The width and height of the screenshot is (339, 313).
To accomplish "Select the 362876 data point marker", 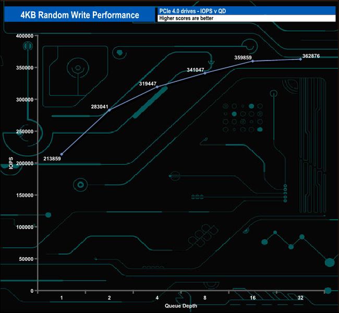I will pyautogui.click(x=300, y=59).
